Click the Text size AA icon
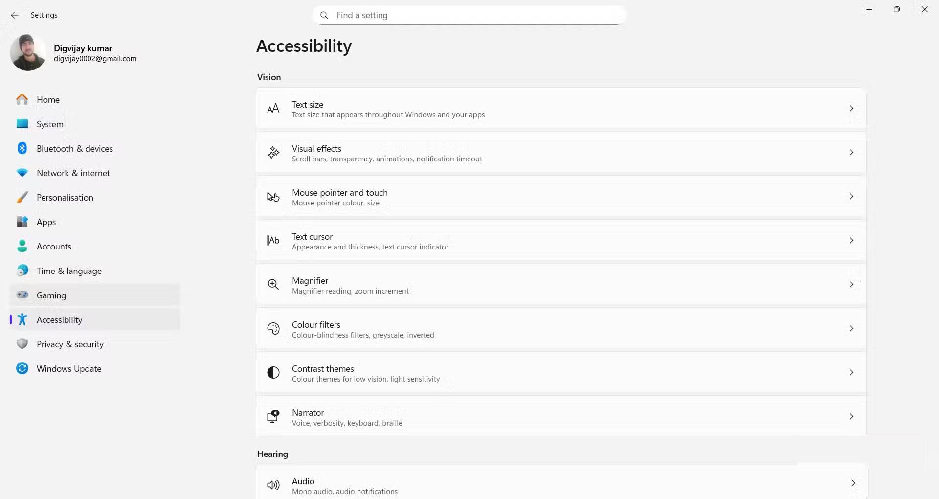The image size is (939, 499). 273,109
